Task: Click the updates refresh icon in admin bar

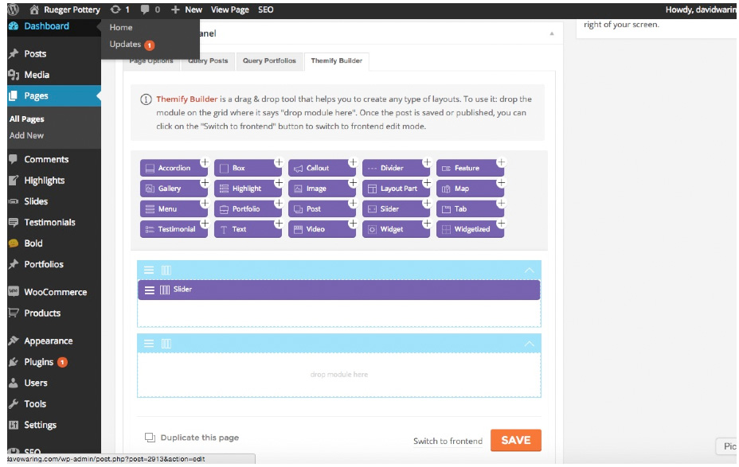Action: click(116, 10)
